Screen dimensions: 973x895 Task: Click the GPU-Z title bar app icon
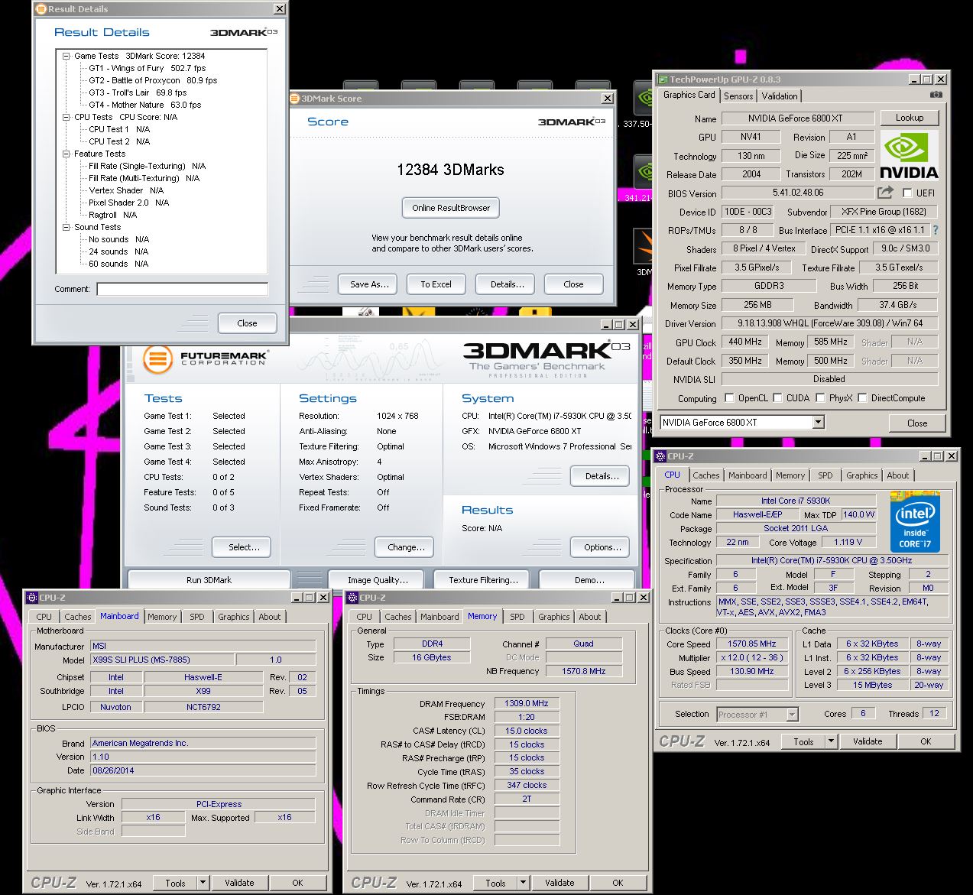[663, 79]
